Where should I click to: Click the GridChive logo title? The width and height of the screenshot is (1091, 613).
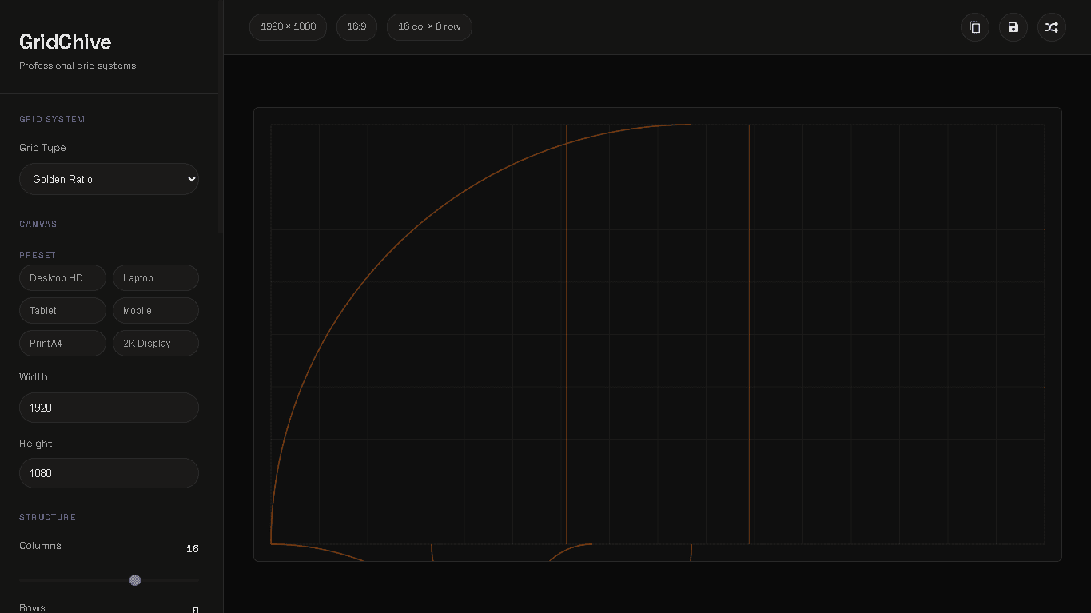(66, 42)
